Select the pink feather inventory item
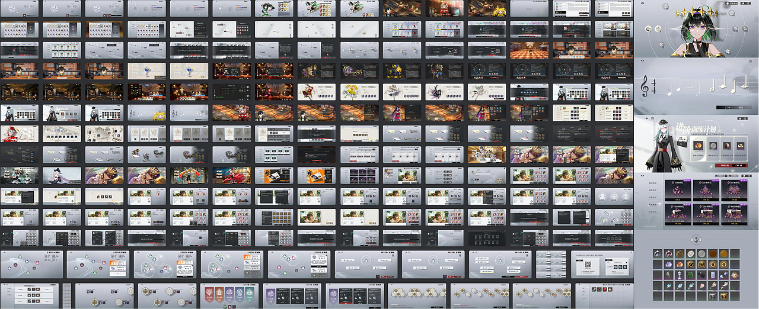759x309 pixels. pos(701,286)
